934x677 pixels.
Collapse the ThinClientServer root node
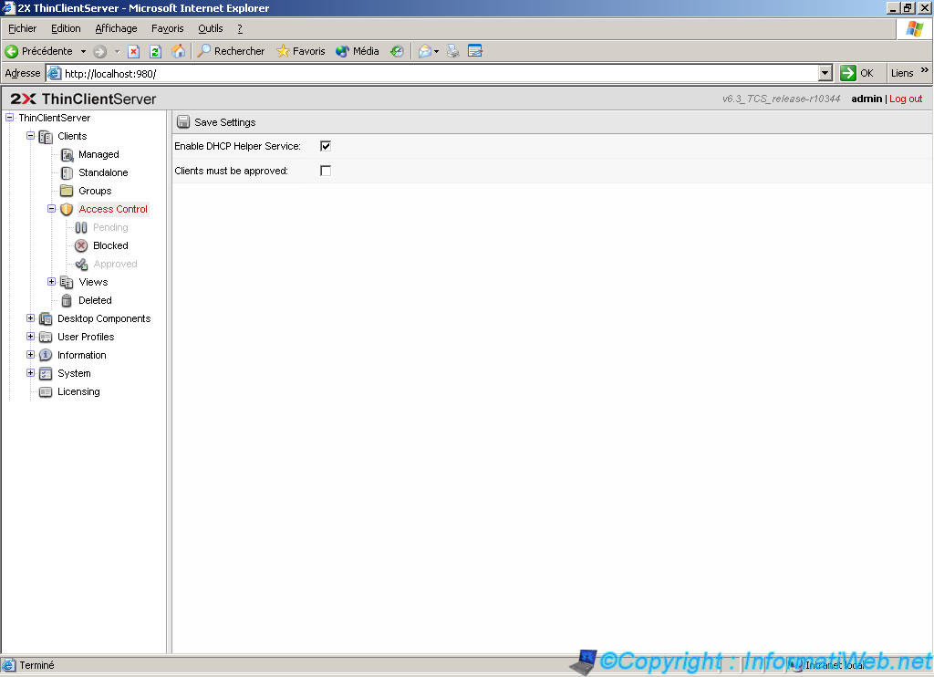tap(9, 118)
